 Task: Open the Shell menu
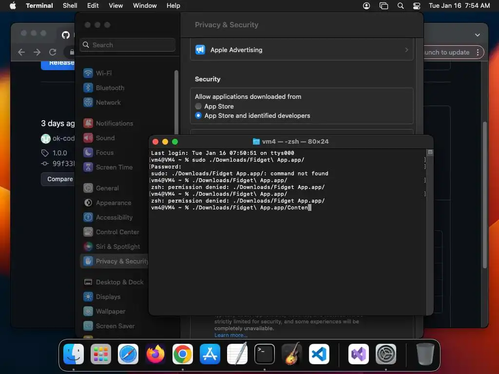pos(70,6)
